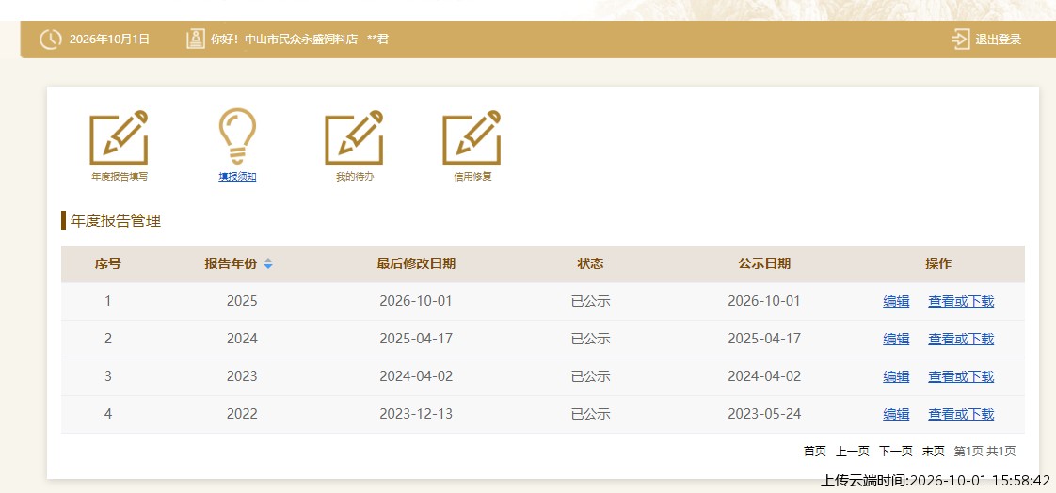Viewport: 1056px width, 493px height.
Task: Click the clock icon beside the date
Action: click(x=51, y=40)
